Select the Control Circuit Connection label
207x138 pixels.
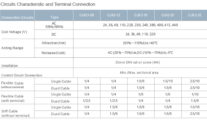[x=22, y=75]
